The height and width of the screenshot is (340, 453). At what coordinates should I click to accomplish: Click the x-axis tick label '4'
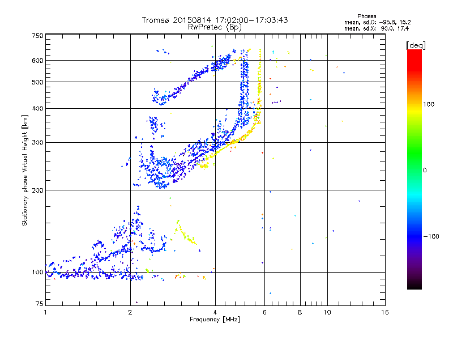coord(215,312)
